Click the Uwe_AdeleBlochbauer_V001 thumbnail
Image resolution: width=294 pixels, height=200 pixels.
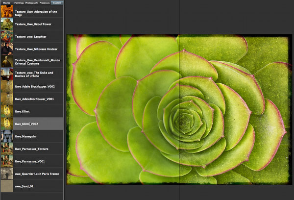[x=7, y=99]
